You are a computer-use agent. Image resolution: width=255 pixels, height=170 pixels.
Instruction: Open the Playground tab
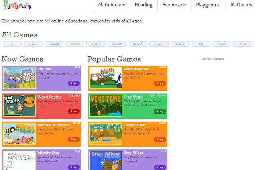point(208,5)
